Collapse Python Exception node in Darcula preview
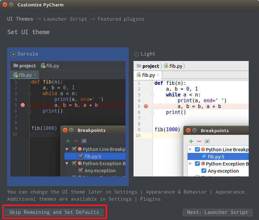The width and height of the screenshot is (259, 220). click(x=67, y=164)
